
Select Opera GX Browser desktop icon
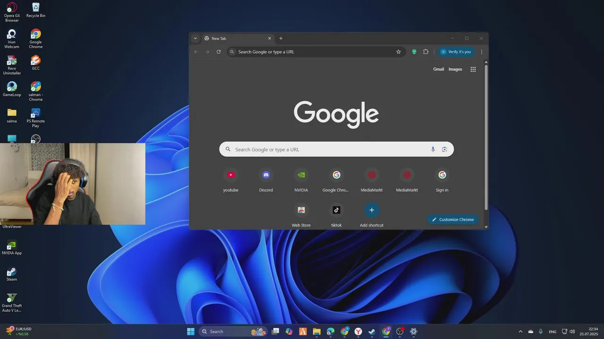click(12, 12)
